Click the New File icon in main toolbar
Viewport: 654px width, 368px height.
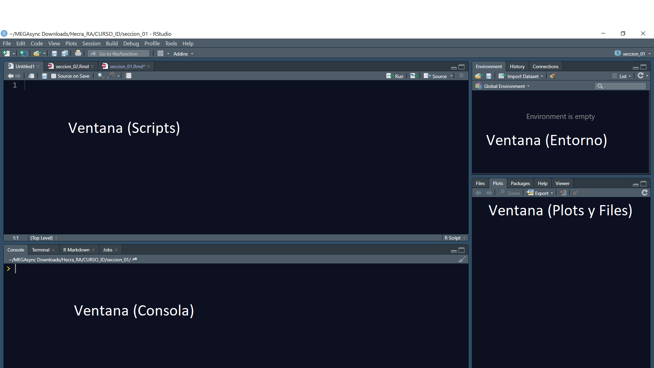pos(6,53)
